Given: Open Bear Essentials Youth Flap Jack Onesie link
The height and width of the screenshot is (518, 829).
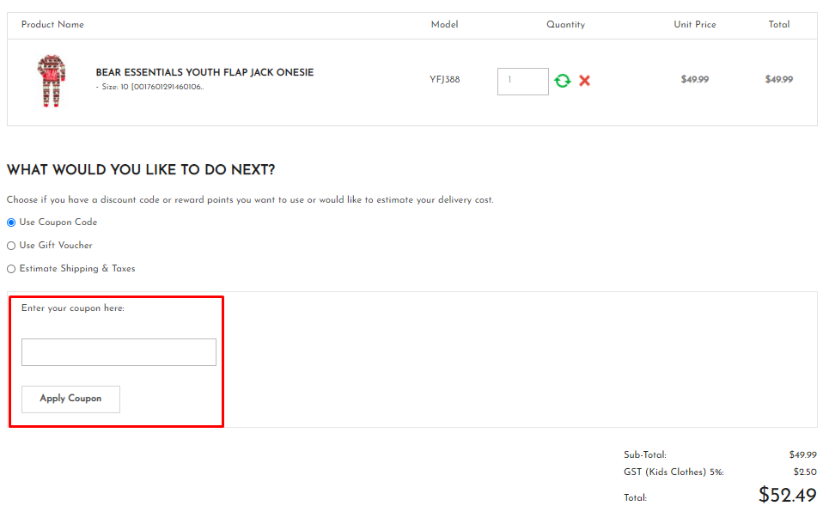Looking at the screenshot, I should click(204, 72).
